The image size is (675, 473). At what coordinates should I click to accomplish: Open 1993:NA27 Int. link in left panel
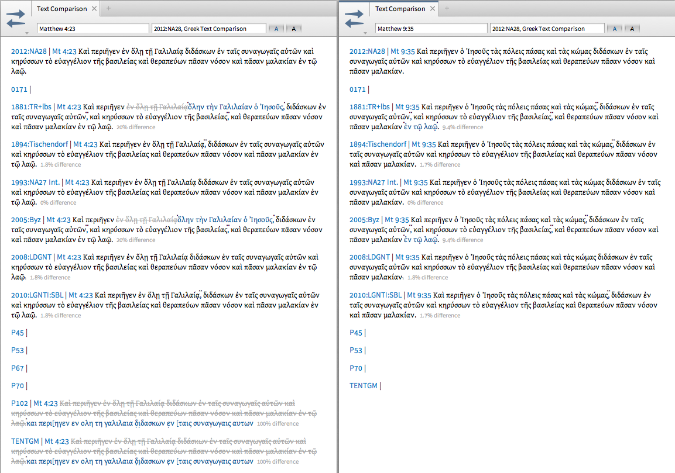(35, 182)
